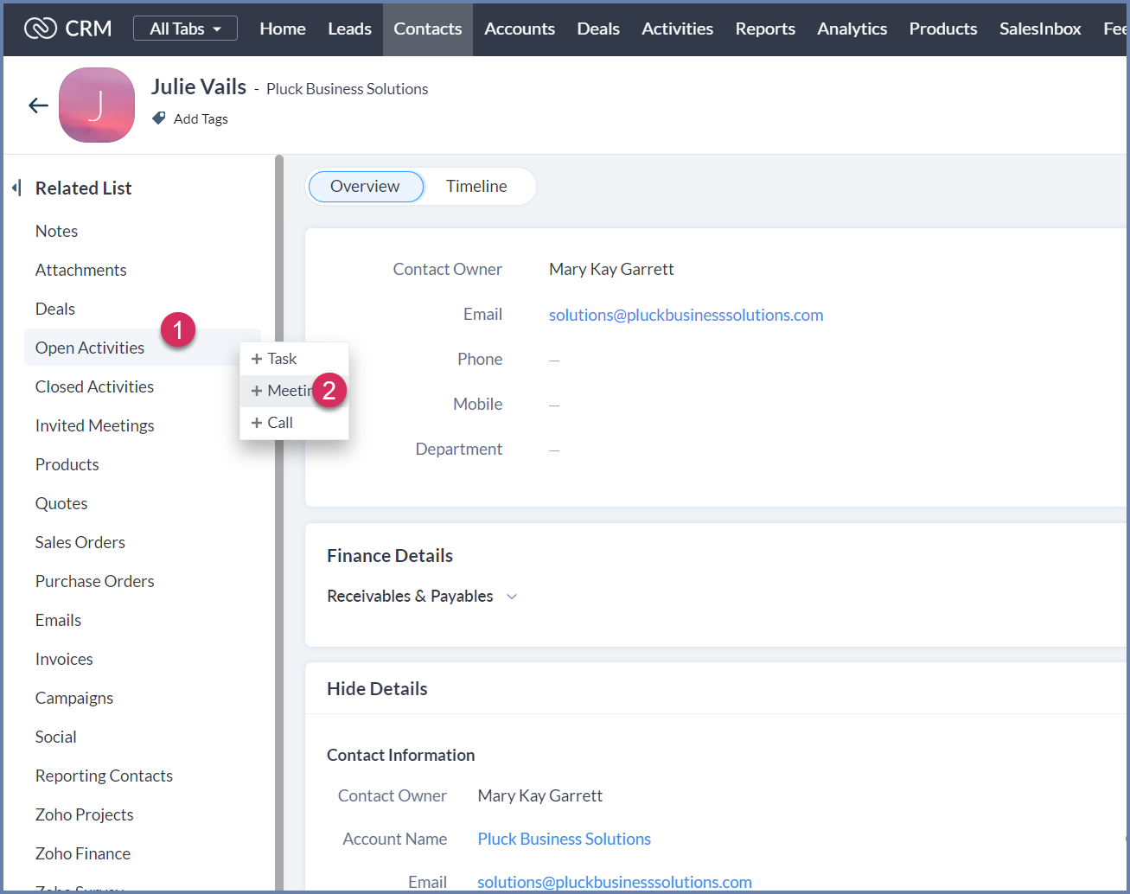Screen dimensions: 1130x894
Task: Open Notes in Related List
Action: pyautogui.click(x=56, y=231)
